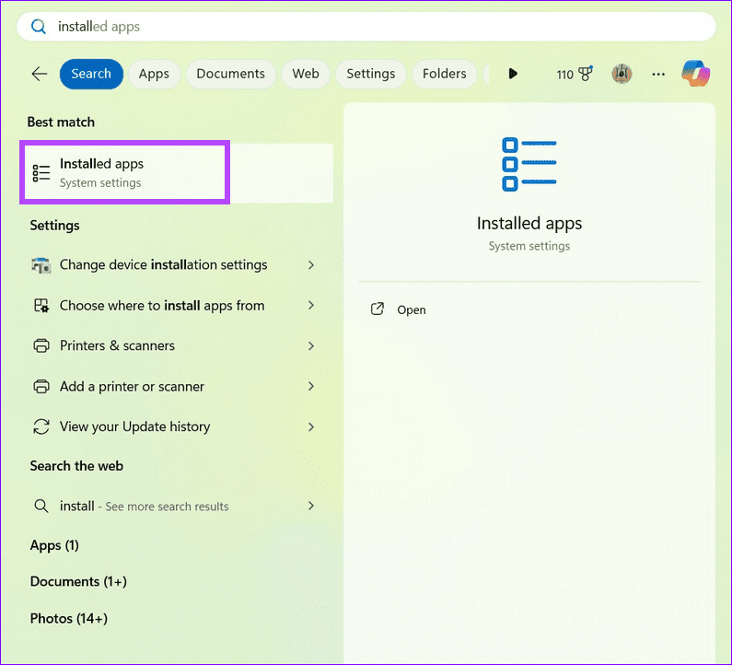
Task: Switch to the Apps filter tab
Action: click(x=154, y=74)
